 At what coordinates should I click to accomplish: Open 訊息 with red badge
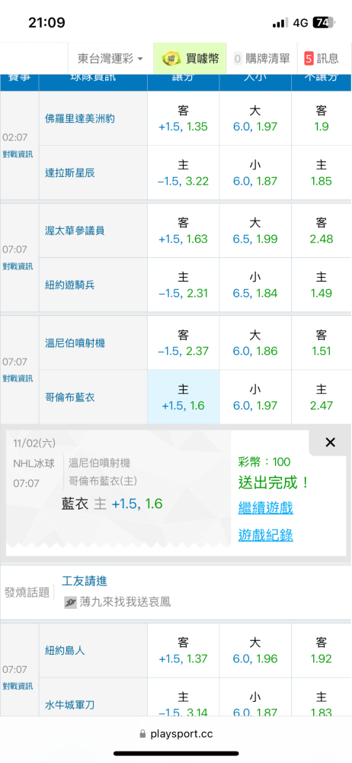(322, 59)
